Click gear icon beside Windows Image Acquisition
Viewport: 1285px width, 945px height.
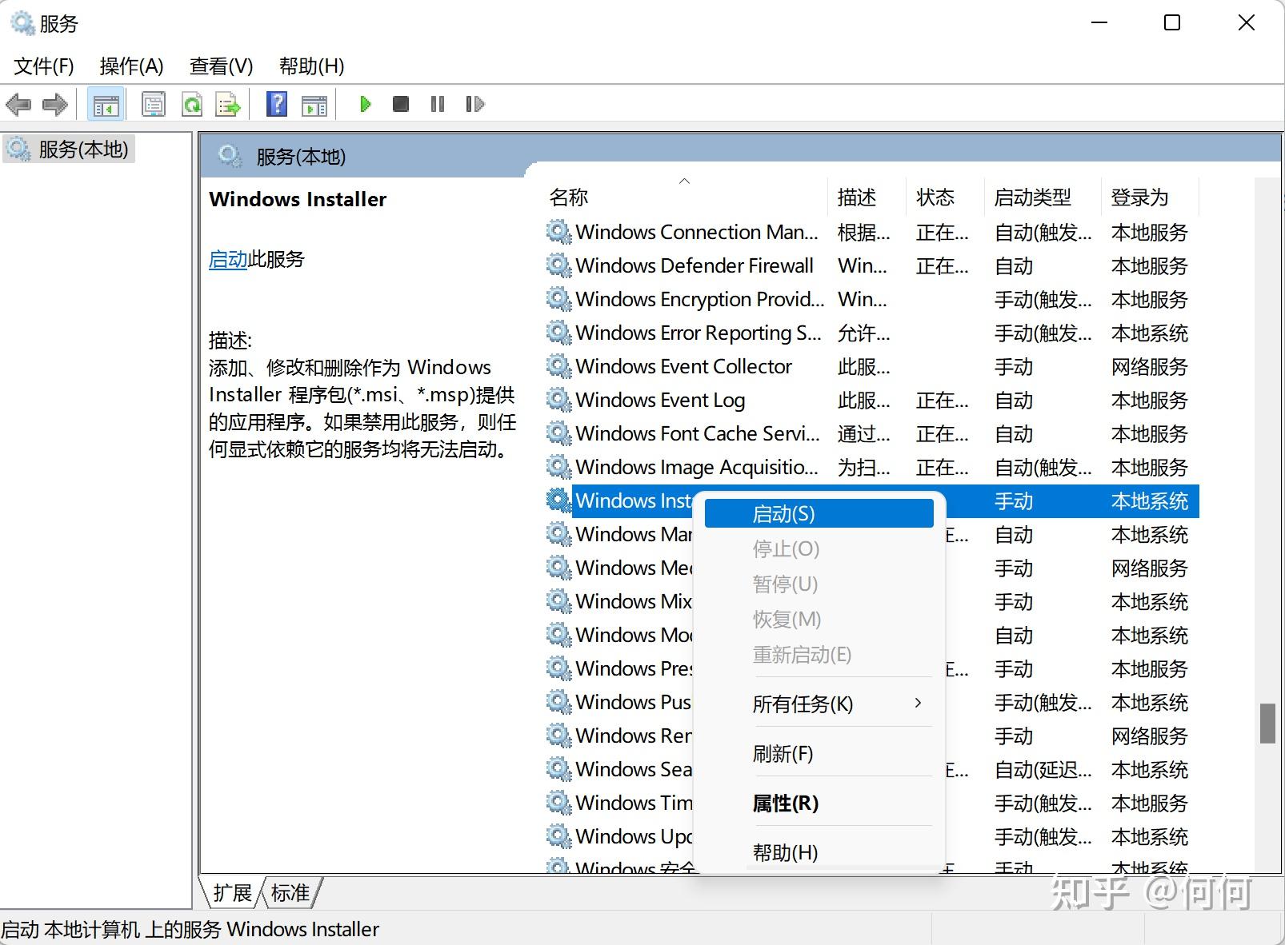click(x=558, y=467)
